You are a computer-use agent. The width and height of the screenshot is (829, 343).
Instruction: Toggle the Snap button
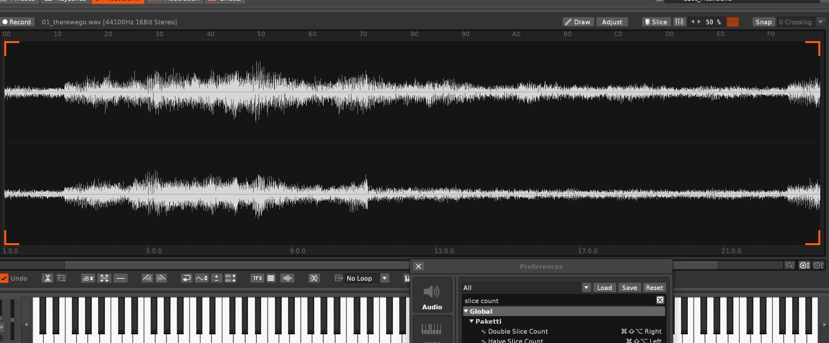pyautogui.click(x=763, y=22)
